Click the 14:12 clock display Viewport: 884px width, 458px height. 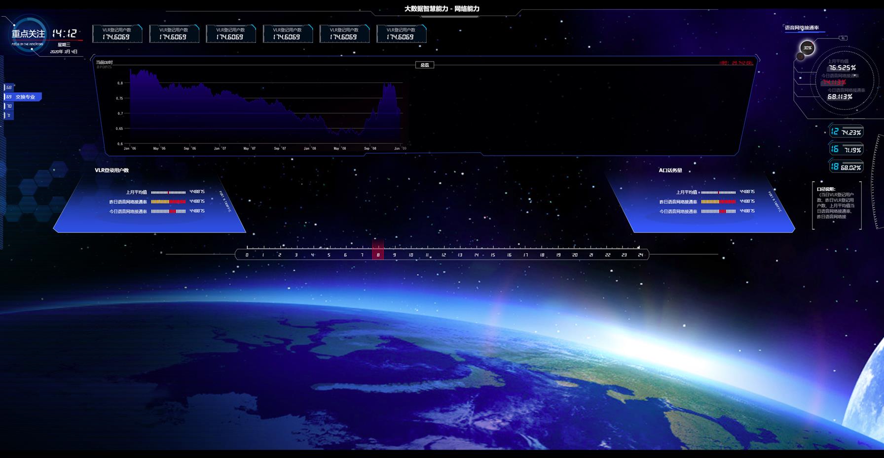tap(65, 33)
